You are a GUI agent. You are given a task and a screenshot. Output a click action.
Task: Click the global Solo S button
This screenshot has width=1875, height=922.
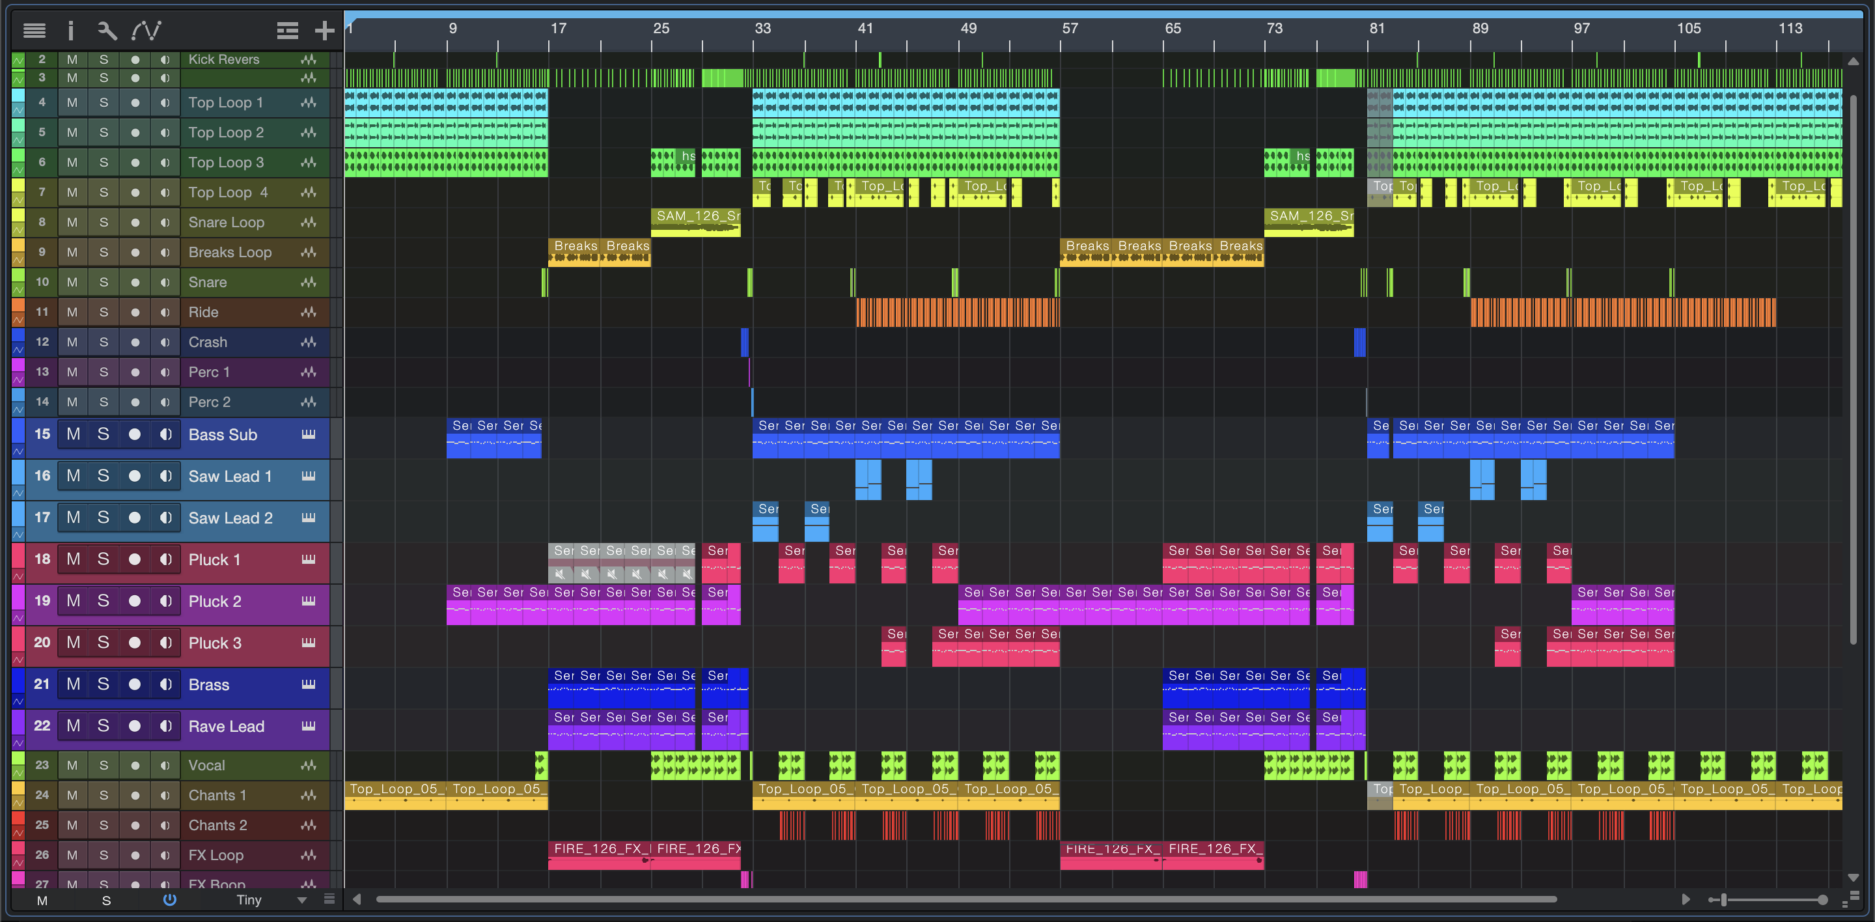coord(106,900)
